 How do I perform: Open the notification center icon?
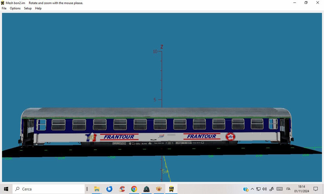[316, 189]
